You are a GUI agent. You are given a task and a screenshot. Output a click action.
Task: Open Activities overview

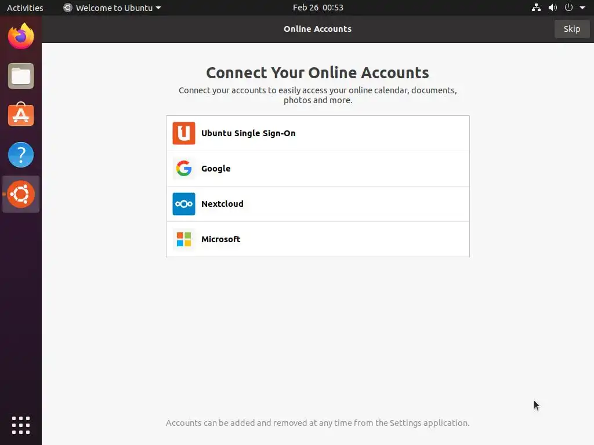click(25, 8)
